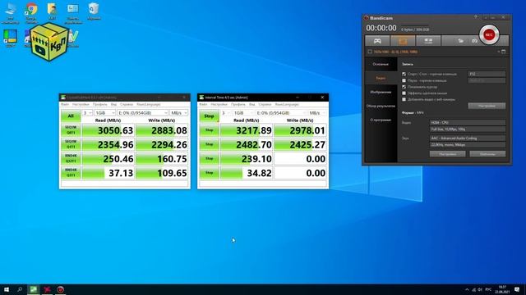Switch to О программе tab in Bandicam
Viewport: 526px width, 295px height.
[381, 120]
